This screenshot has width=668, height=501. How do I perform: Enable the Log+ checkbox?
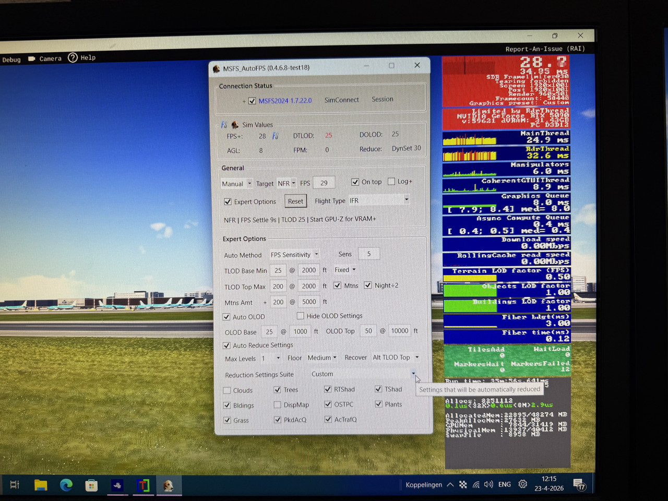(391, 182)
